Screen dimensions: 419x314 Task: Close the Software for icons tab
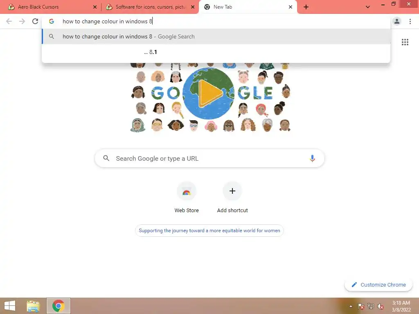coord(193,7)
